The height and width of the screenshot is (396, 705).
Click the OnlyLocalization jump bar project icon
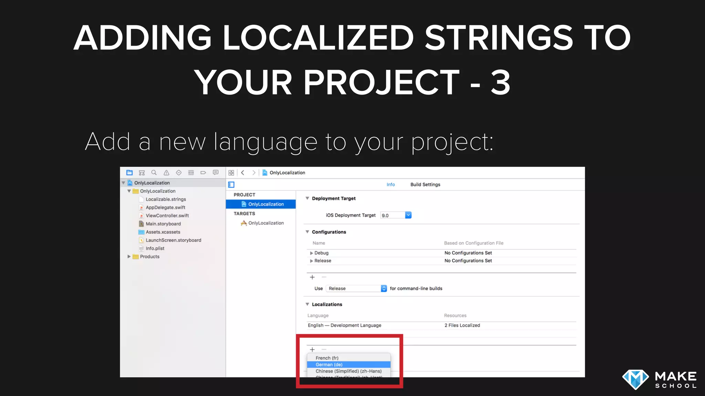(x=265, y=173)
